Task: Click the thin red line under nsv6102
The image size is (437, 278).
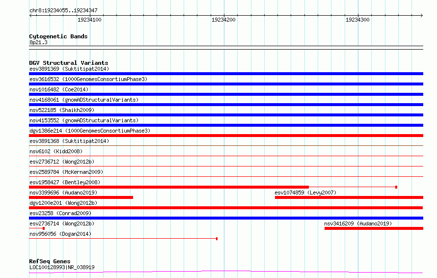Action: coord(226,156)
